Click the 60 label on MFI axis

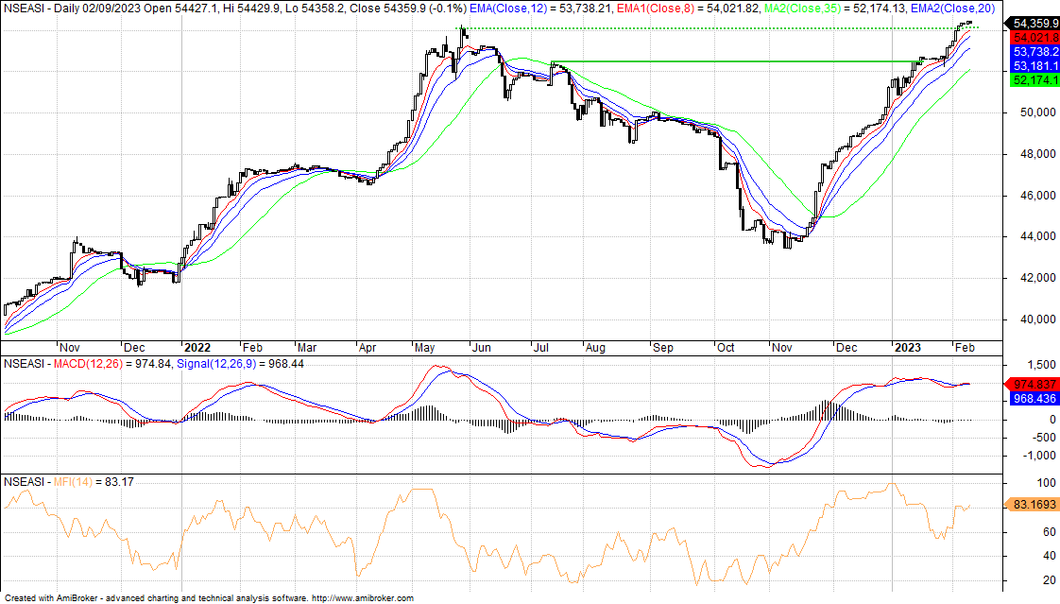(x=1050, y=532)
